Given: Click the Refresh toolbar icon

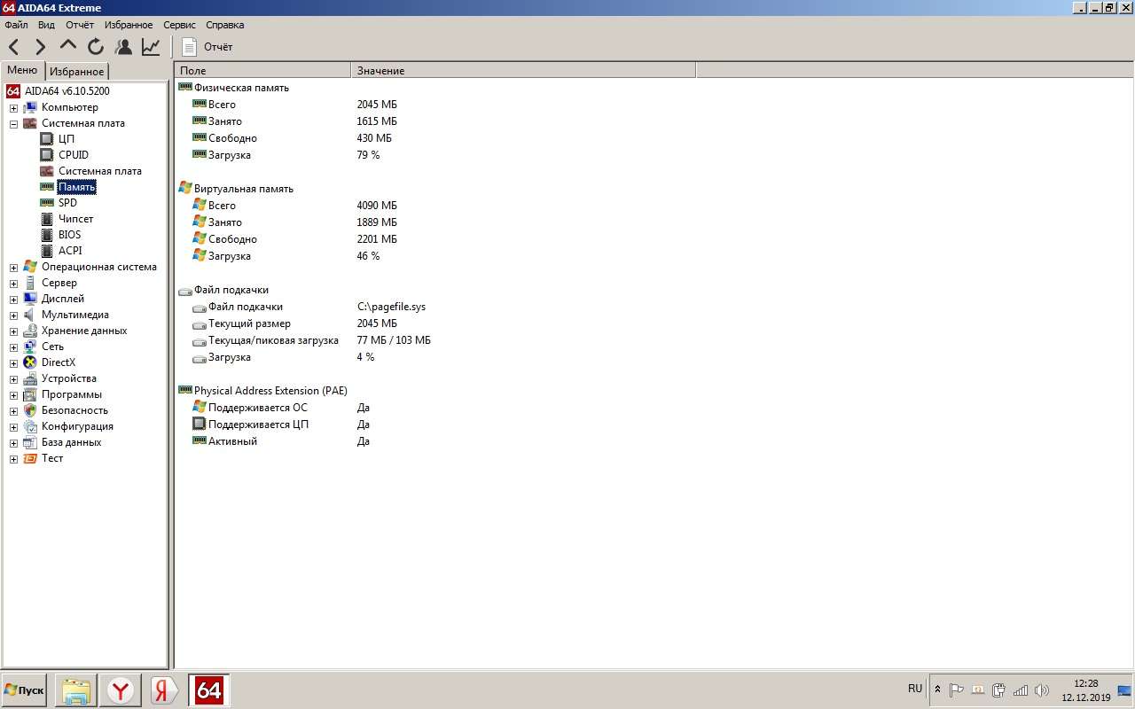Looking at the screenshot, I should [x=96, y=47].
